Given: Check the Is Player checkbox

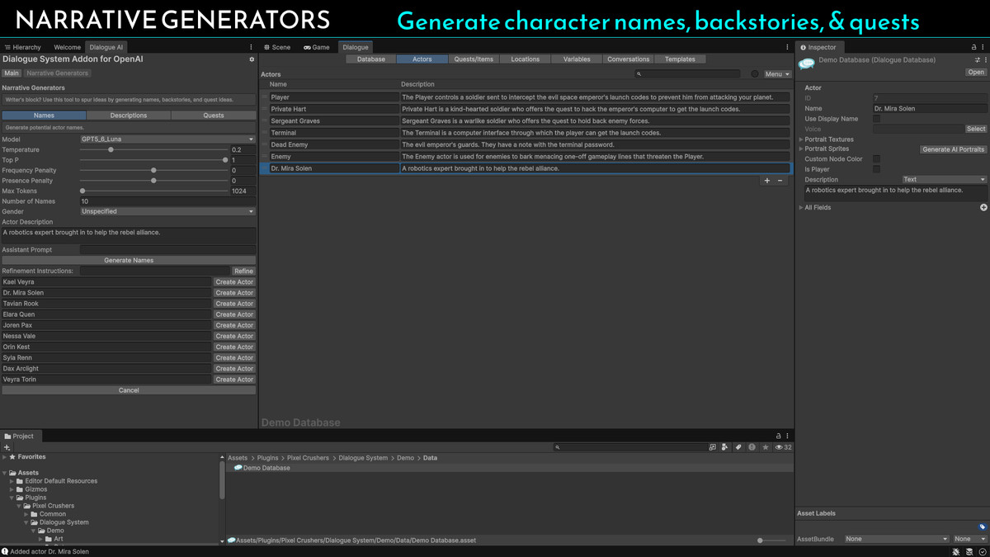Looking at the screenshot, I should pos(876,169).
